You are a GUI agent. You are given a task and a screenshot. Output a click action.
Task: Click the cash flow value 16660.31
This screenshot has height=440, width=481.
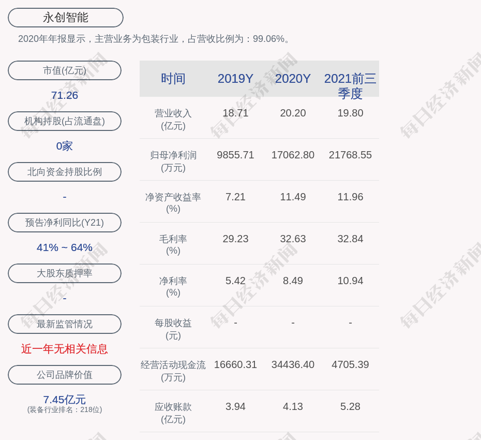(x=235, y=364)
